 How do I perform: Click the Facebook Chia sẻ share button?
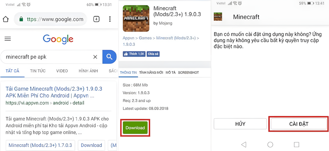pos(153,54)
